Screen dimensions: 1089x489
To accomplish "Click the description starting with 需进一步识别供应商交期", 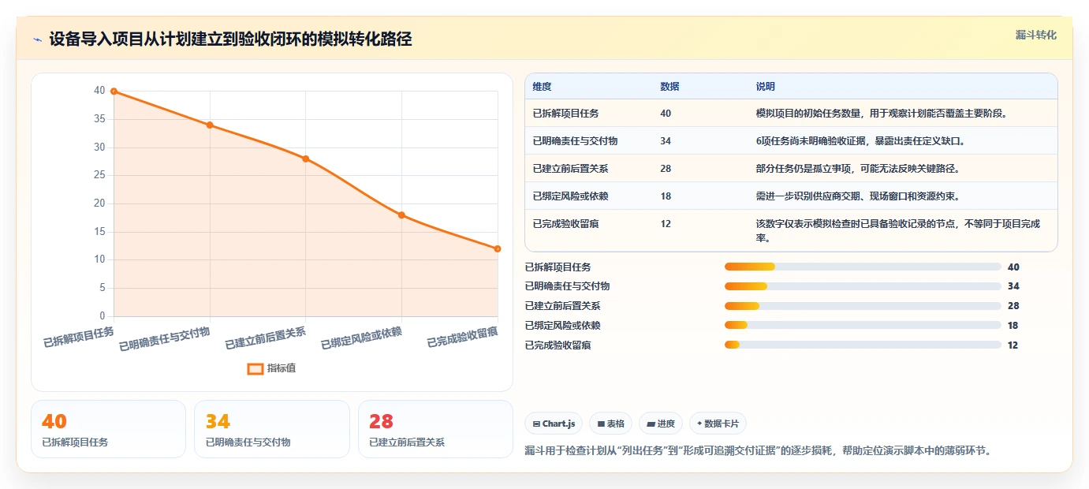I will 858,196.
